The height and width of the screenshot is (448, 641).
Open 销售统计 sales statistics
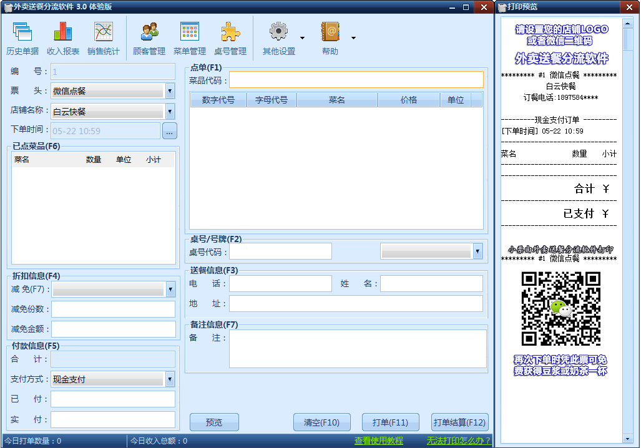103,39
